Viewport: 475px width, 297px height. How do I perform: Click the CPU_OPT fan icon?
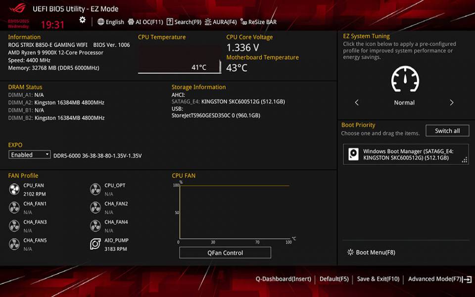point(95,190)
